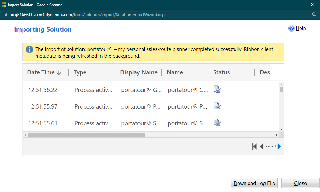Click the Microsoft logo in the title bar
This screenshot has width=320, height=192.
[x=4, y=5]
